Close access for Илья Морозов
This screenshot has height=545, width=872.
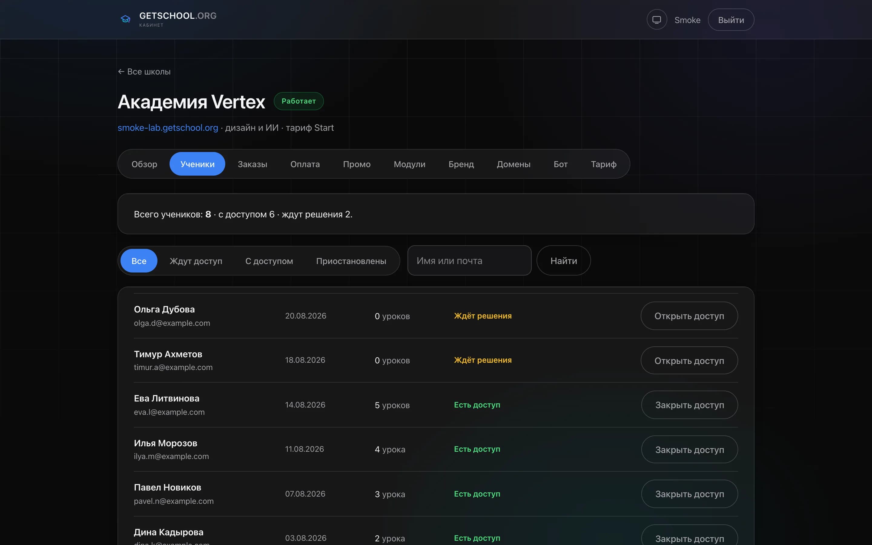(x=689, y=450)
